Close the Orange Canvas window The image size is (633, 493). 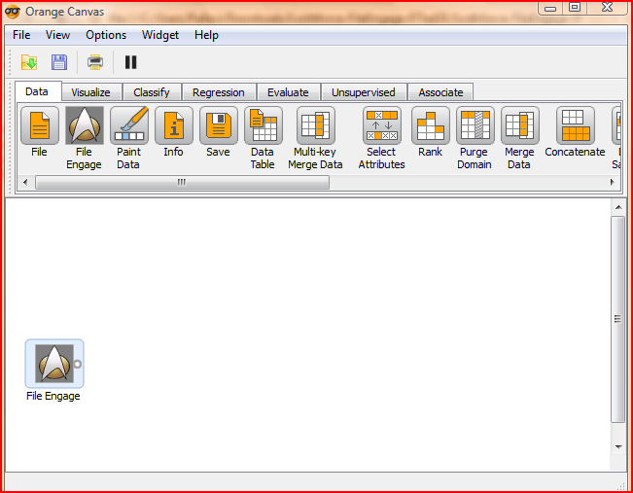[607, 7]
